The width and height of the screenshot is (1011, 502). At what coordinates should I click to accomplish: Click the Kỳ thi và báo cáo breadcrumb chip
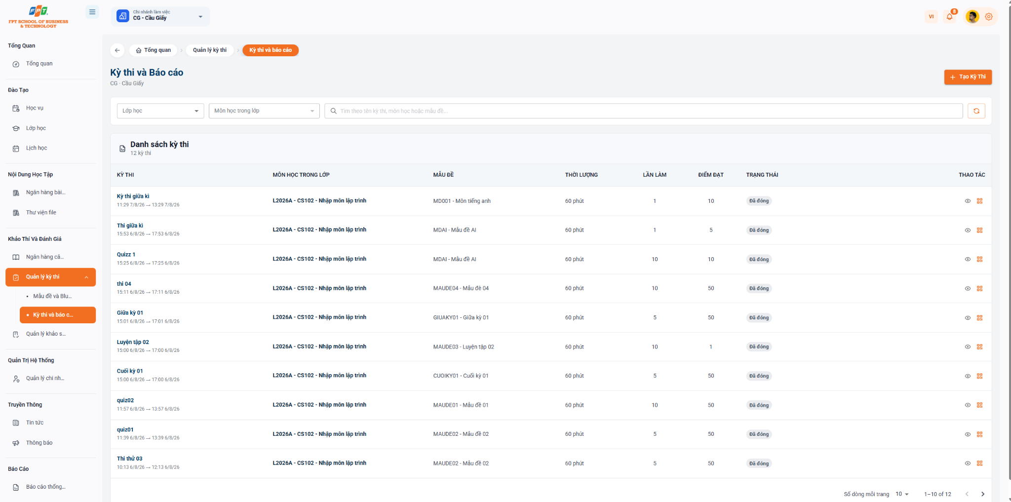[x=271, y=50]
